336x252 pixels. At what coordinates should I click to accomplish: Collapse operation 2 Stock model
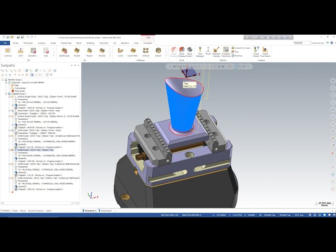click(x=9, y=111)
